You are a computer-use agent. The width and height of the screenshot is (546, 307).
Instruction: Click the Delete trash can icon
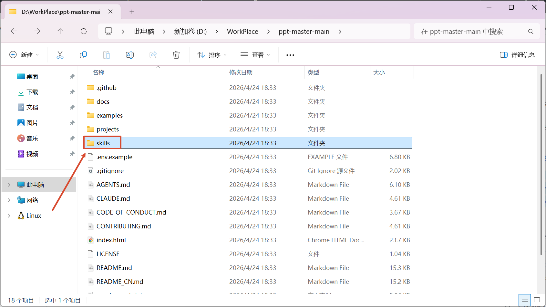point(176,55)
